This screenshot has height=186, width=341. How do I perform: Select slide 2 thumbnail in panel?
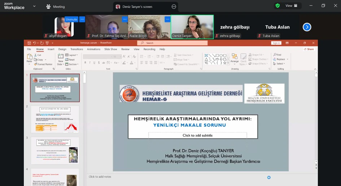[x=54, y=119]
